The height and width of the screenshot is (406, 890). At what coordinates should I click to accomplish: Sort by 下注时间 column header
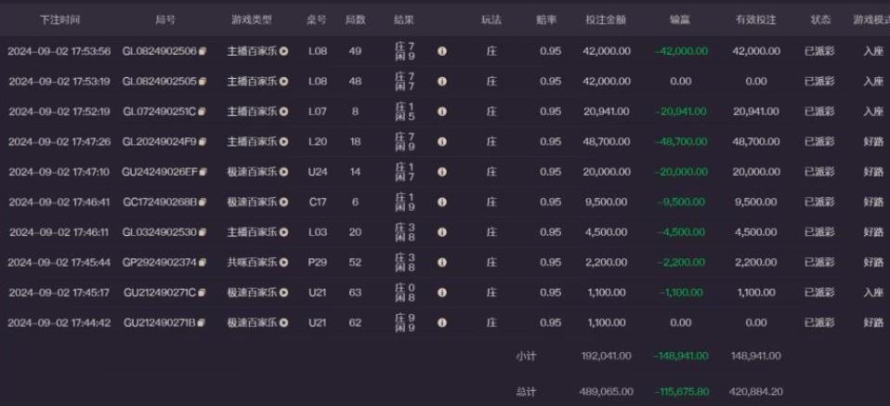tap(59, 20)
